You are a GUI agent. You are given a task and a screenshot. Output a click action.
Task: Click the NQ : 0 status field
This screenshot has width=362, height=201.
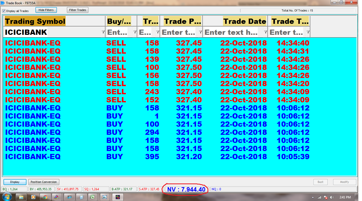(x=283, y=189)
